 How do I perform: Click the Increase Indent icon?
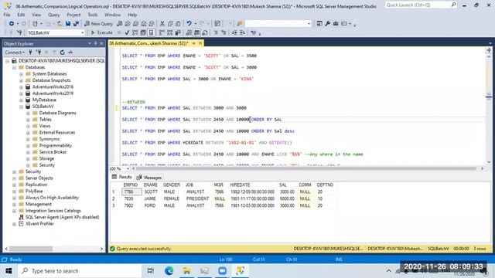click(x=242, y=32)
